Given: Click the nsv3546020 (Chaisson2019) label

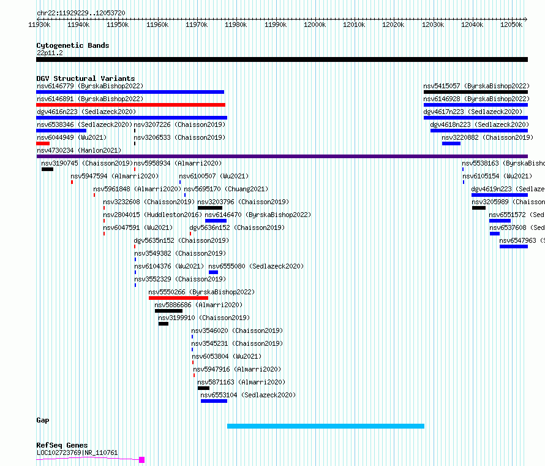Looking at the screenshot, I should (x=238, y=330).
